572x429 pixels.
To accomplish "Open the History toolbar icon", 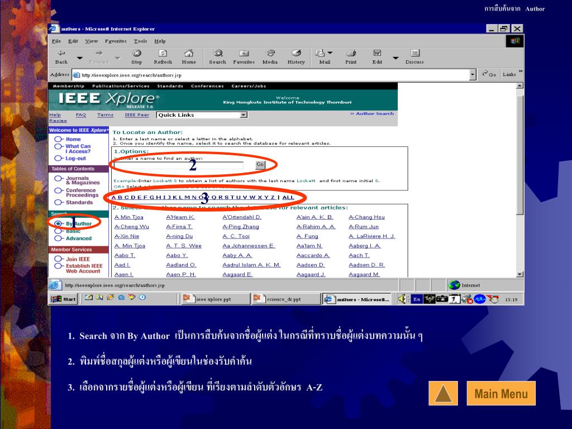I will [296, 57].
